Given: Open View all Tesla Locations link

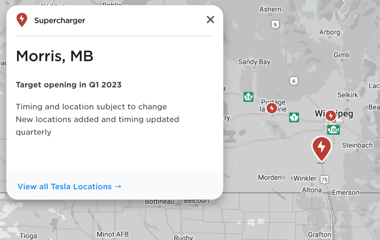Looking at the screenshot, I should coord(69,187).
